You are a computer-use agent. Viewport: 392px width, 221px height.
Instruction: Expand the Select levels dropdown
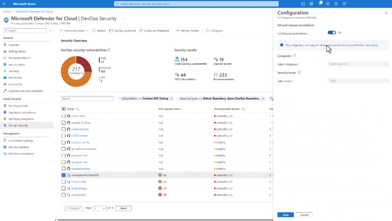tap(358, 81)
